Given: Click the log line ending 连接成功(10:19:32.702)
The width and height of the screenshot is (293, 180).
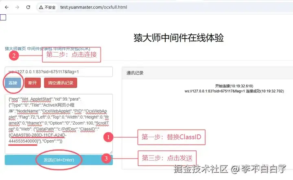Looking at the screenshot, I should click(x=234, y=91).
